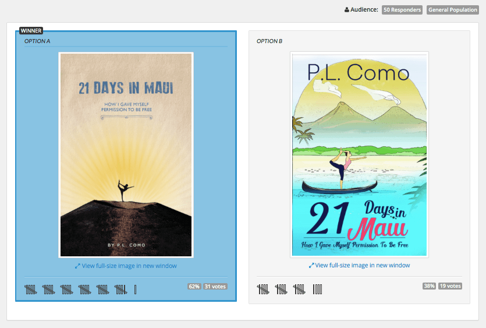Select the 21 Days in Maui sunburst cover

126,155
